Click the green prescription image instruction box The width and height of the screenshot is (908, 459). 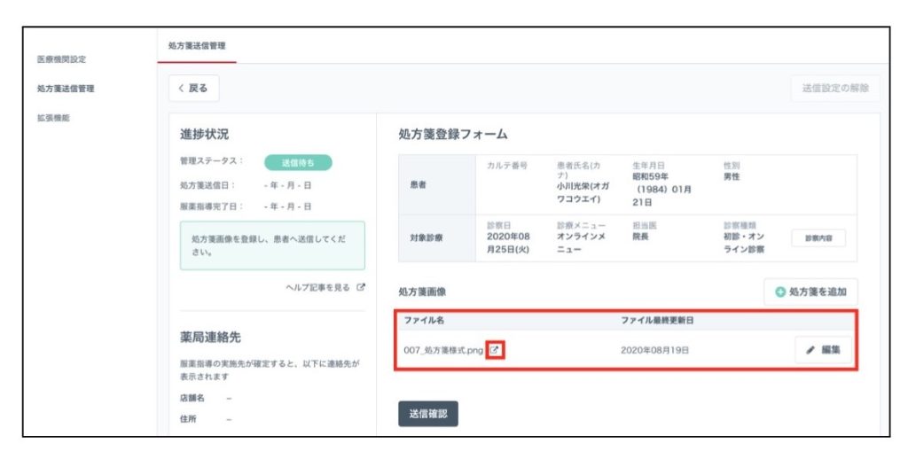click(272, 245)
